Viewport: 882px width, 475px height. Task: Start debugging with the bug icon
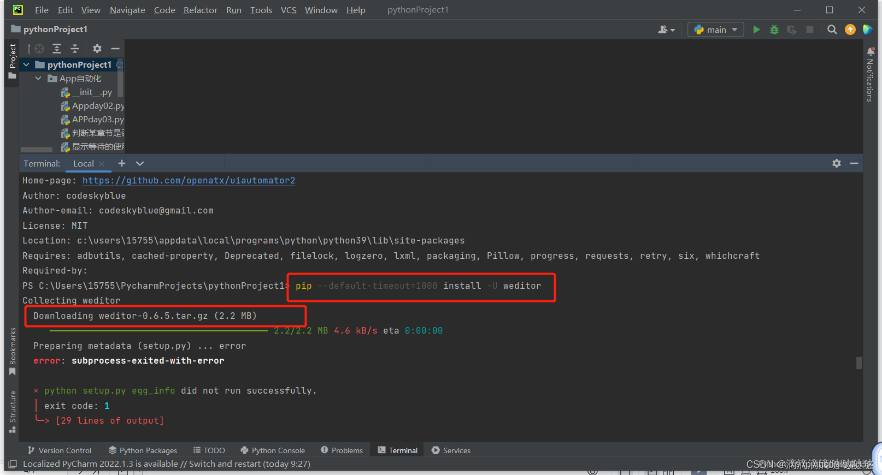click(x=774, y=29)
